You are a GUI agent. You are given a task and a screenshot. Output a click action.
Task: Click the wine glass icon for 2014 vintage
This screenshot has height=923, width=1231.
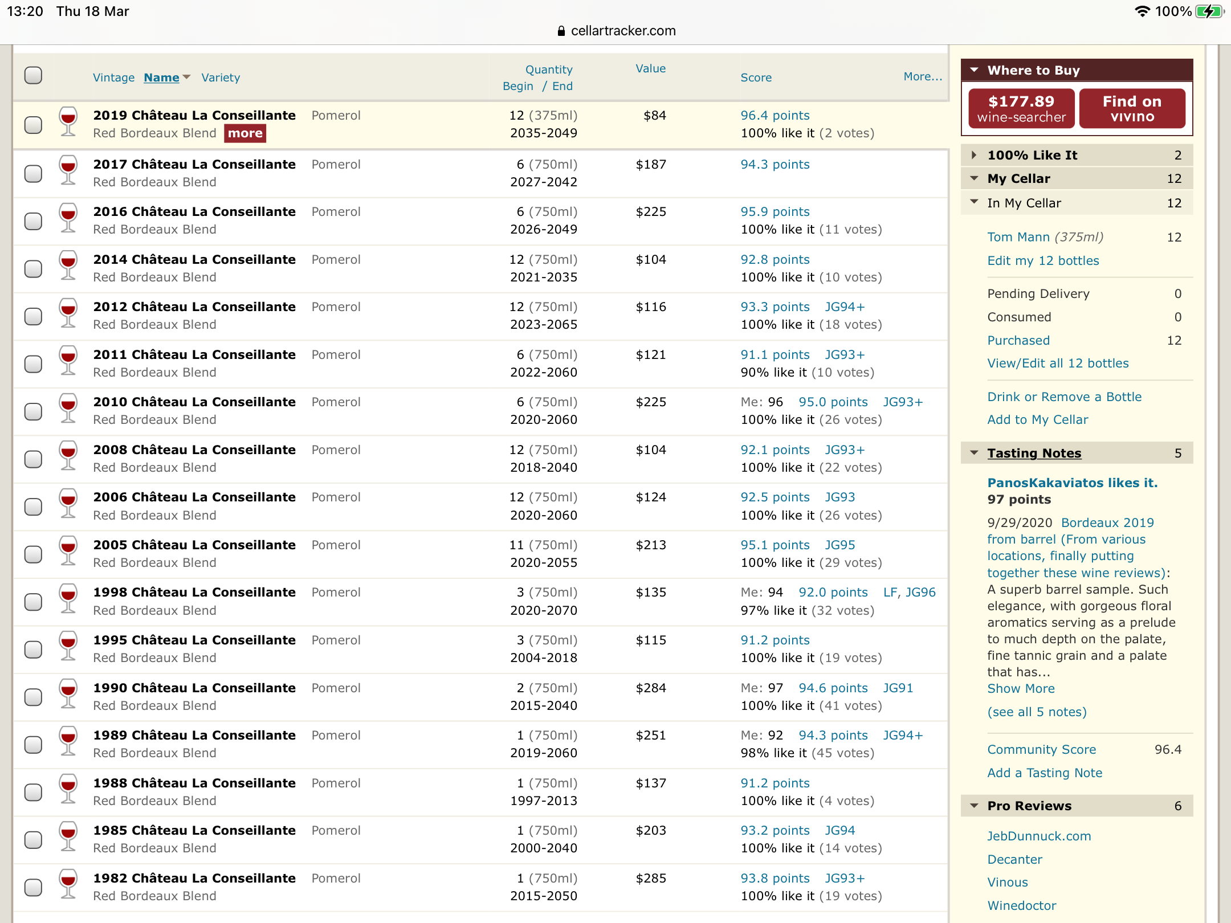click(68, 265)
